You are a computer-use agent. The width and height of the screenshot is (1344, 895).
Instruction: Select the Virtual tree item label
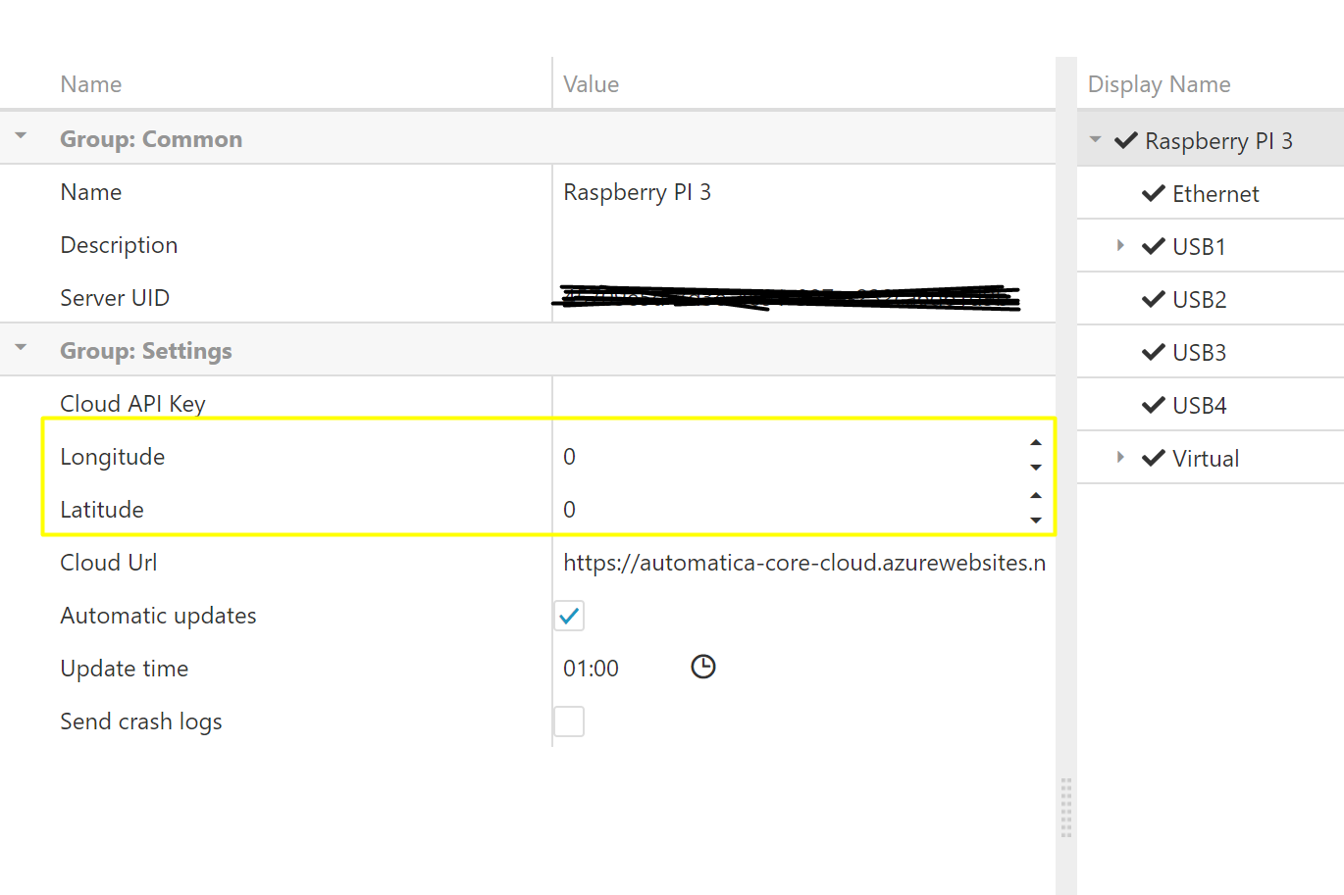(x=1206, y=459)
